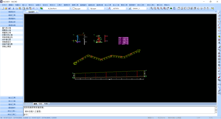Select the Text (A) draw tool
Viewport: 221px width, 119px height.
(x=219, y=43)
